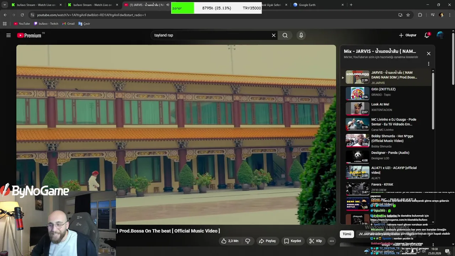This screenshot has height=256, width=455.
Task: Go back in browser history
Action: point(5,15)
